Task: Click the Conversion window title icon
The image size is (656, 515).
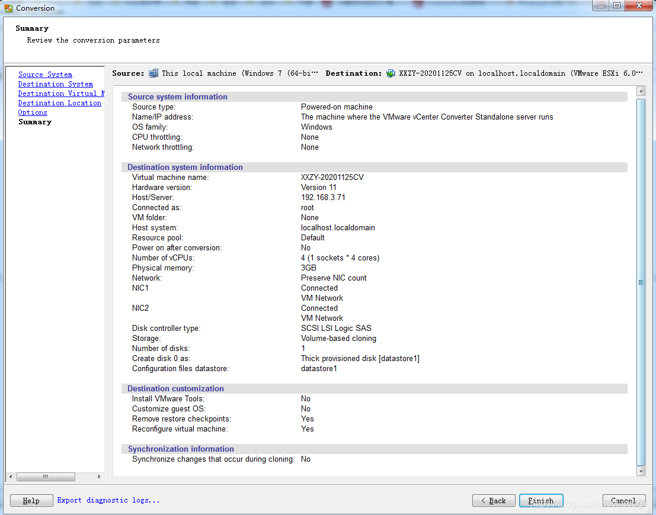Action: pos(8,8)
